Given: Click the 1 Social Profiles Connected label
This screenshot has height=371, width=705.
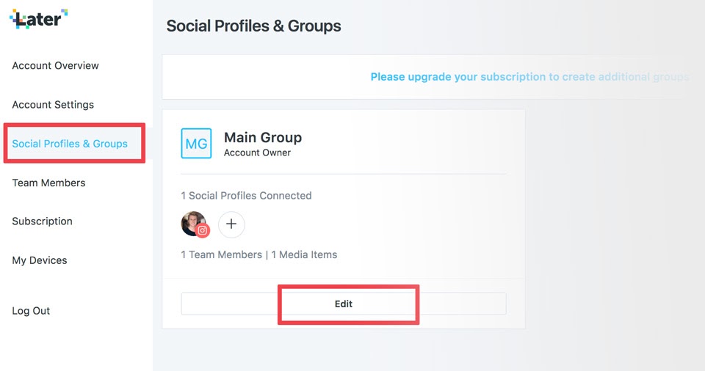Looking at the screenshot, I should [246, 195].
